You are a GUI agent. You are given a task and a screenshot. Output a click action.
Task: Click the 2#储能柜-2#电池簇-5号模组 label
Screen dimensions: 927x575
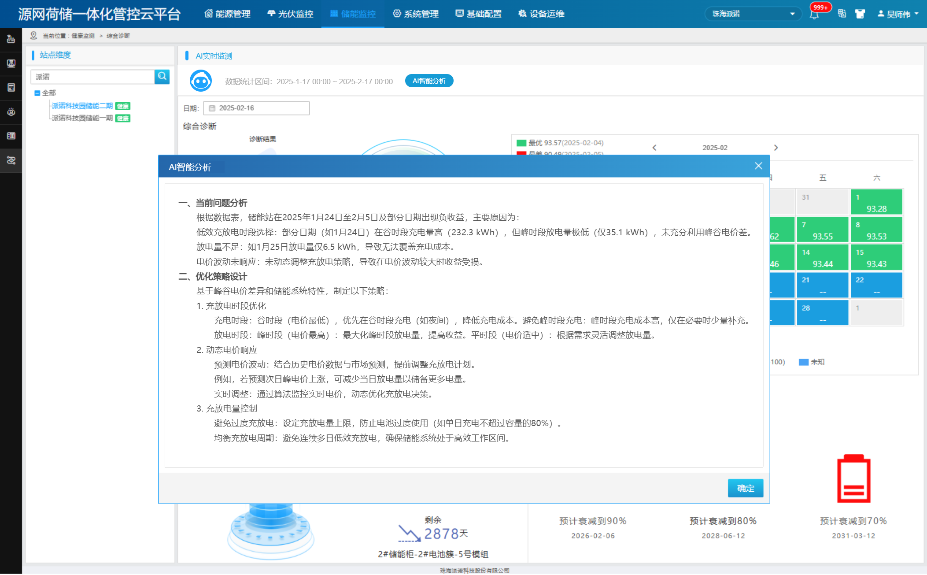coord(433,554)
